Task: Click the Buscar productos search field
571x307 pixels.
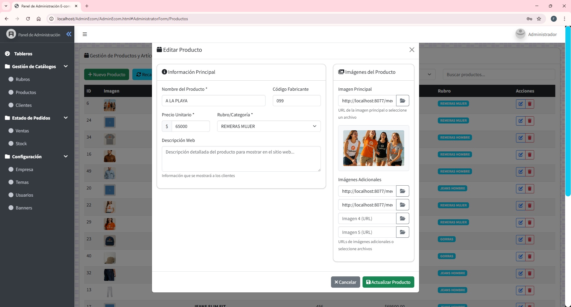Action: (498, 74)
